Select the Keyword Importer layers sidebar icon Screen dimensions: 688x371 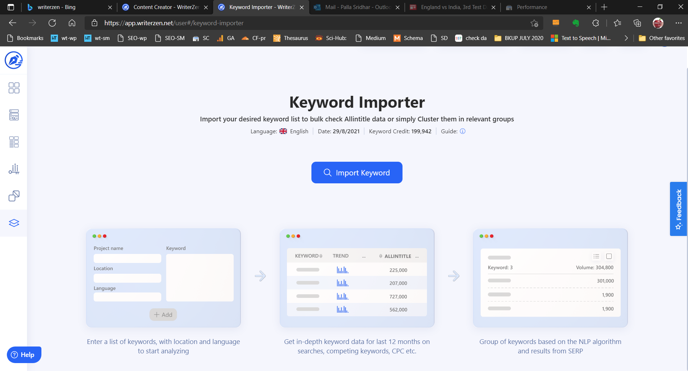pos(14,223)
